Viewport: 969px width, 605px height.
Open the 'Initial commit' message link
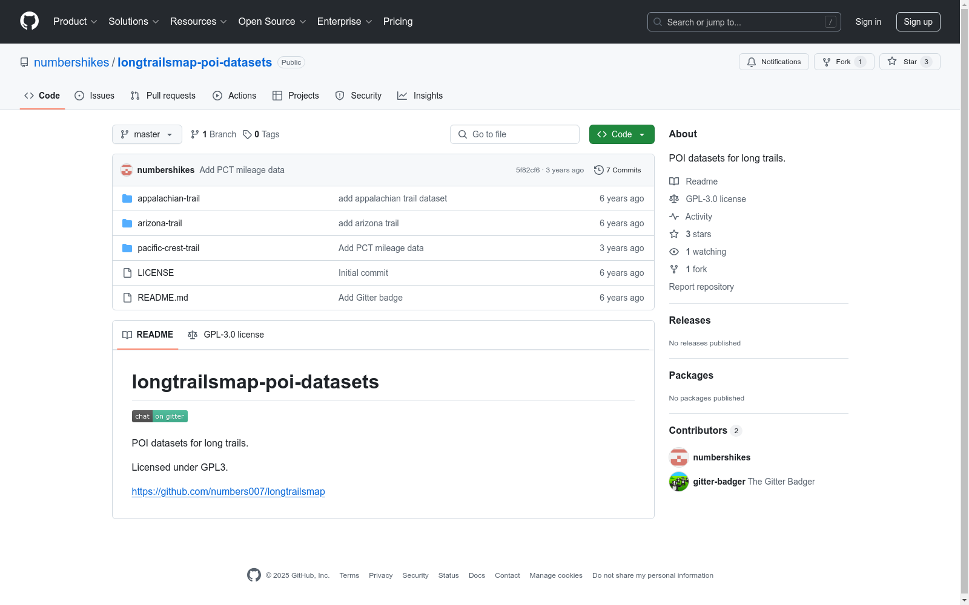pos(363,273)
